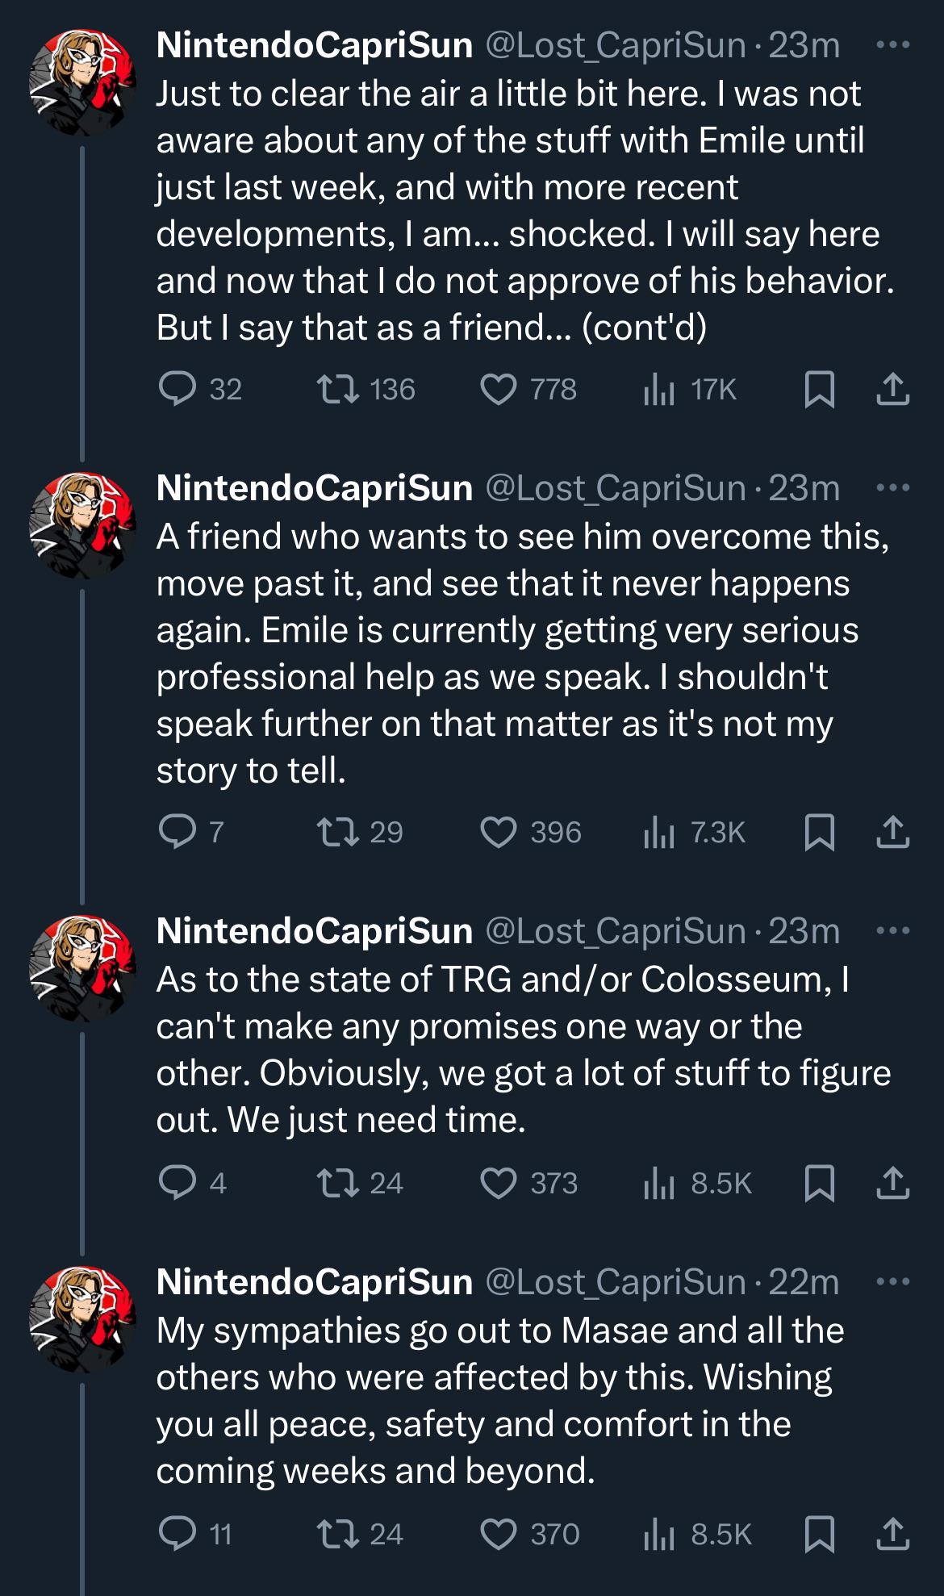Open more options for the TRG/Colosseum tweet

tap(892, 931)
